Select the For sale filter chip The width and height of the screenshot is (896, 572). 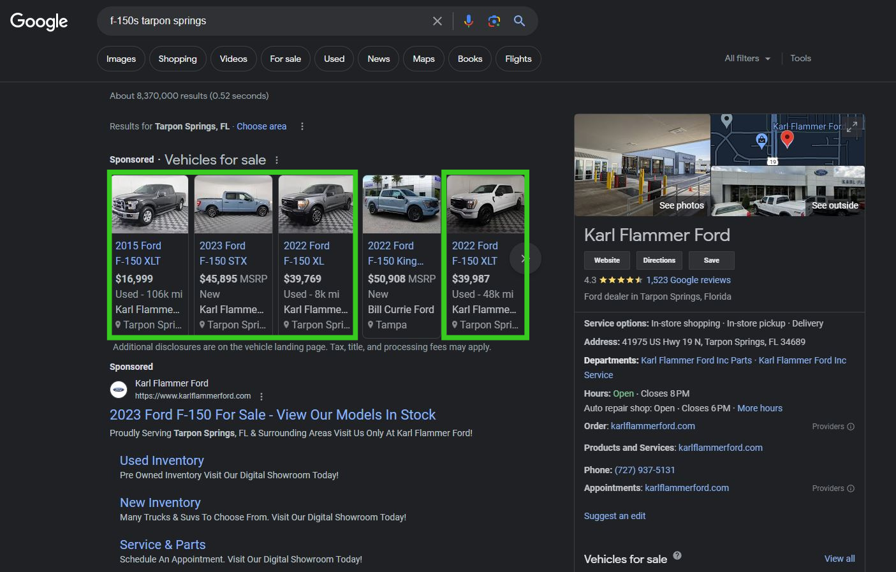[286, 59]
